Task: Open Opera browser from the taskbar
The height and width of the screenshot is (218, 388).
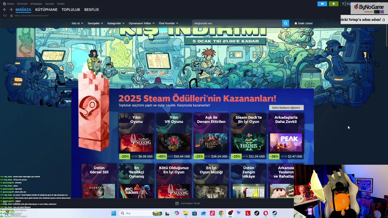Action: click(x=266, y=213)
